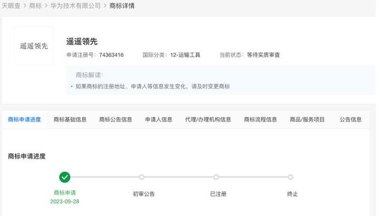Click international class 12-运输工具
380x216 pixels.
pos(185,55)
